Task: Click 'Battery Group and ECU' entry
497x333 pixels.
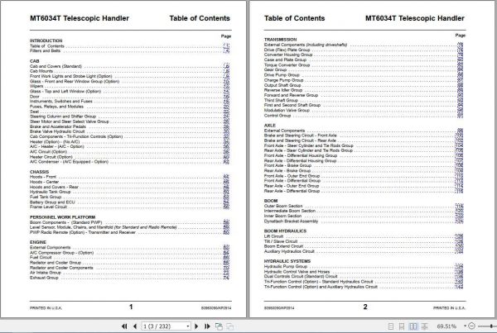Action: point(52,202)
